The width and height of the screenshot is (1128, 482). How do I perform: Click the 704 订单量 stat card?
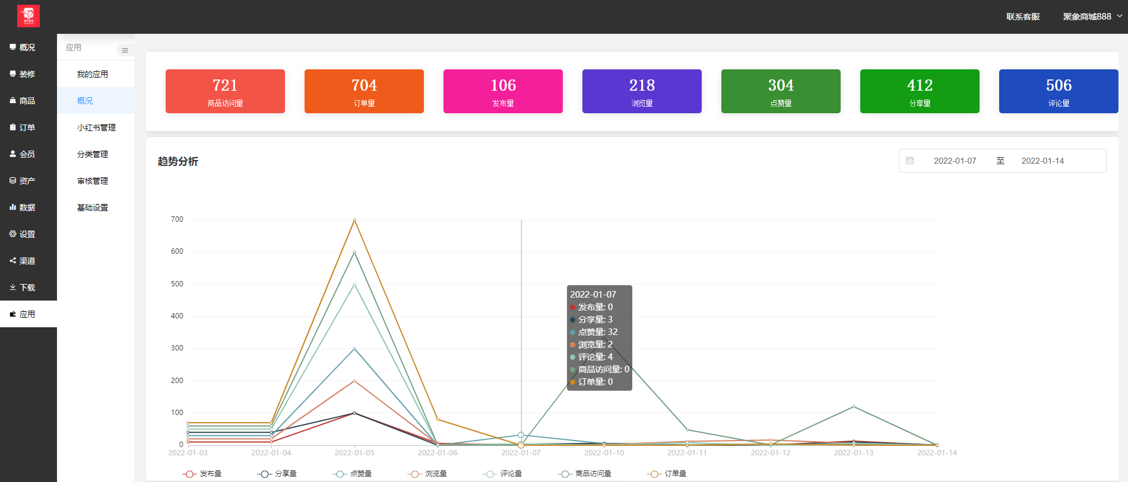click(364, 91)
